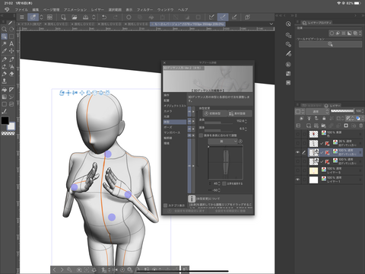Screen dimensions: 365x274
Task: Open the layer color blue swatch dropdown
Action: point(359,118)
